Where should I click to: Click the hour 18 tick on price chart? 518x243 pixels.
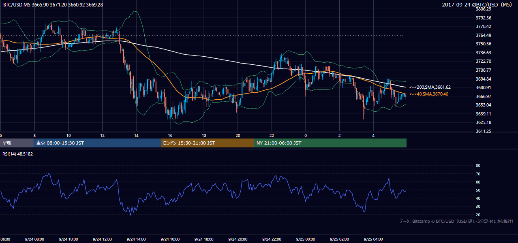click(204, 135)
